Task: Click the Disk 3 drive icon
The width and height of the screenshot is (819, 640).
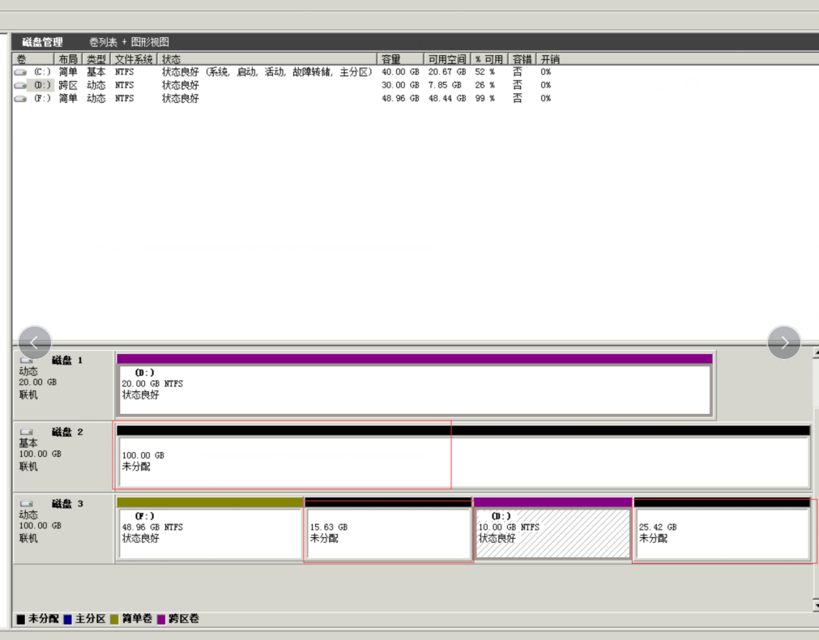Action: [x=27, y=504]
